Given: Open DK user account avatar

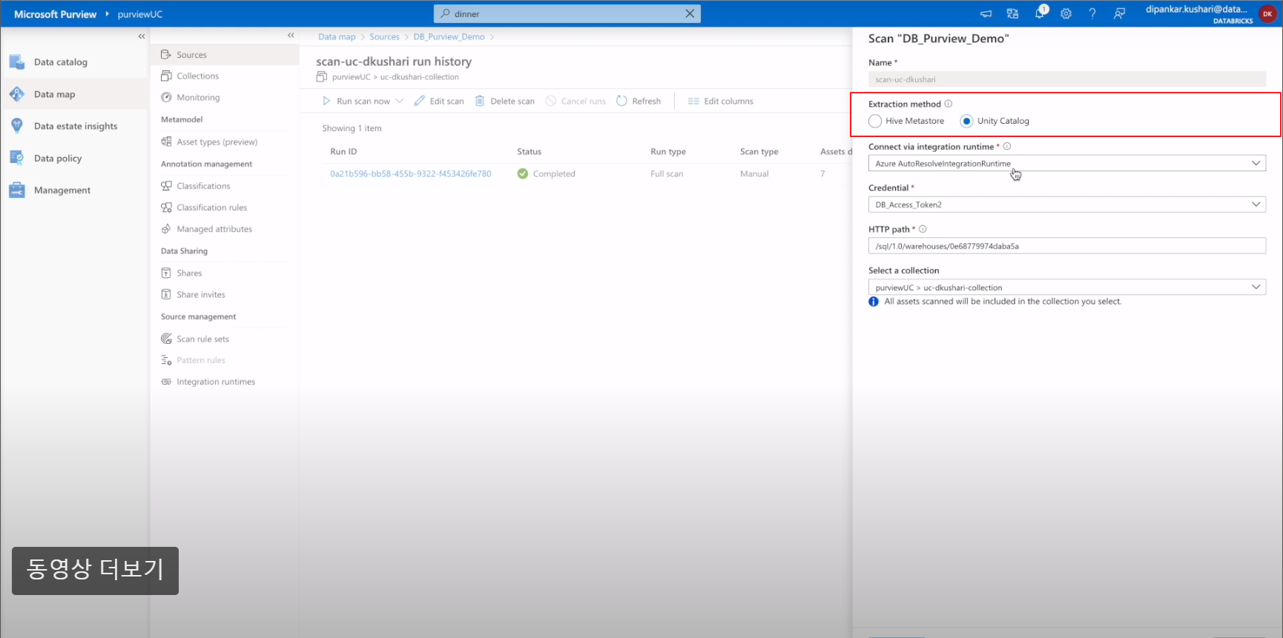Looking at the screenshot, I should (1267, 13).
